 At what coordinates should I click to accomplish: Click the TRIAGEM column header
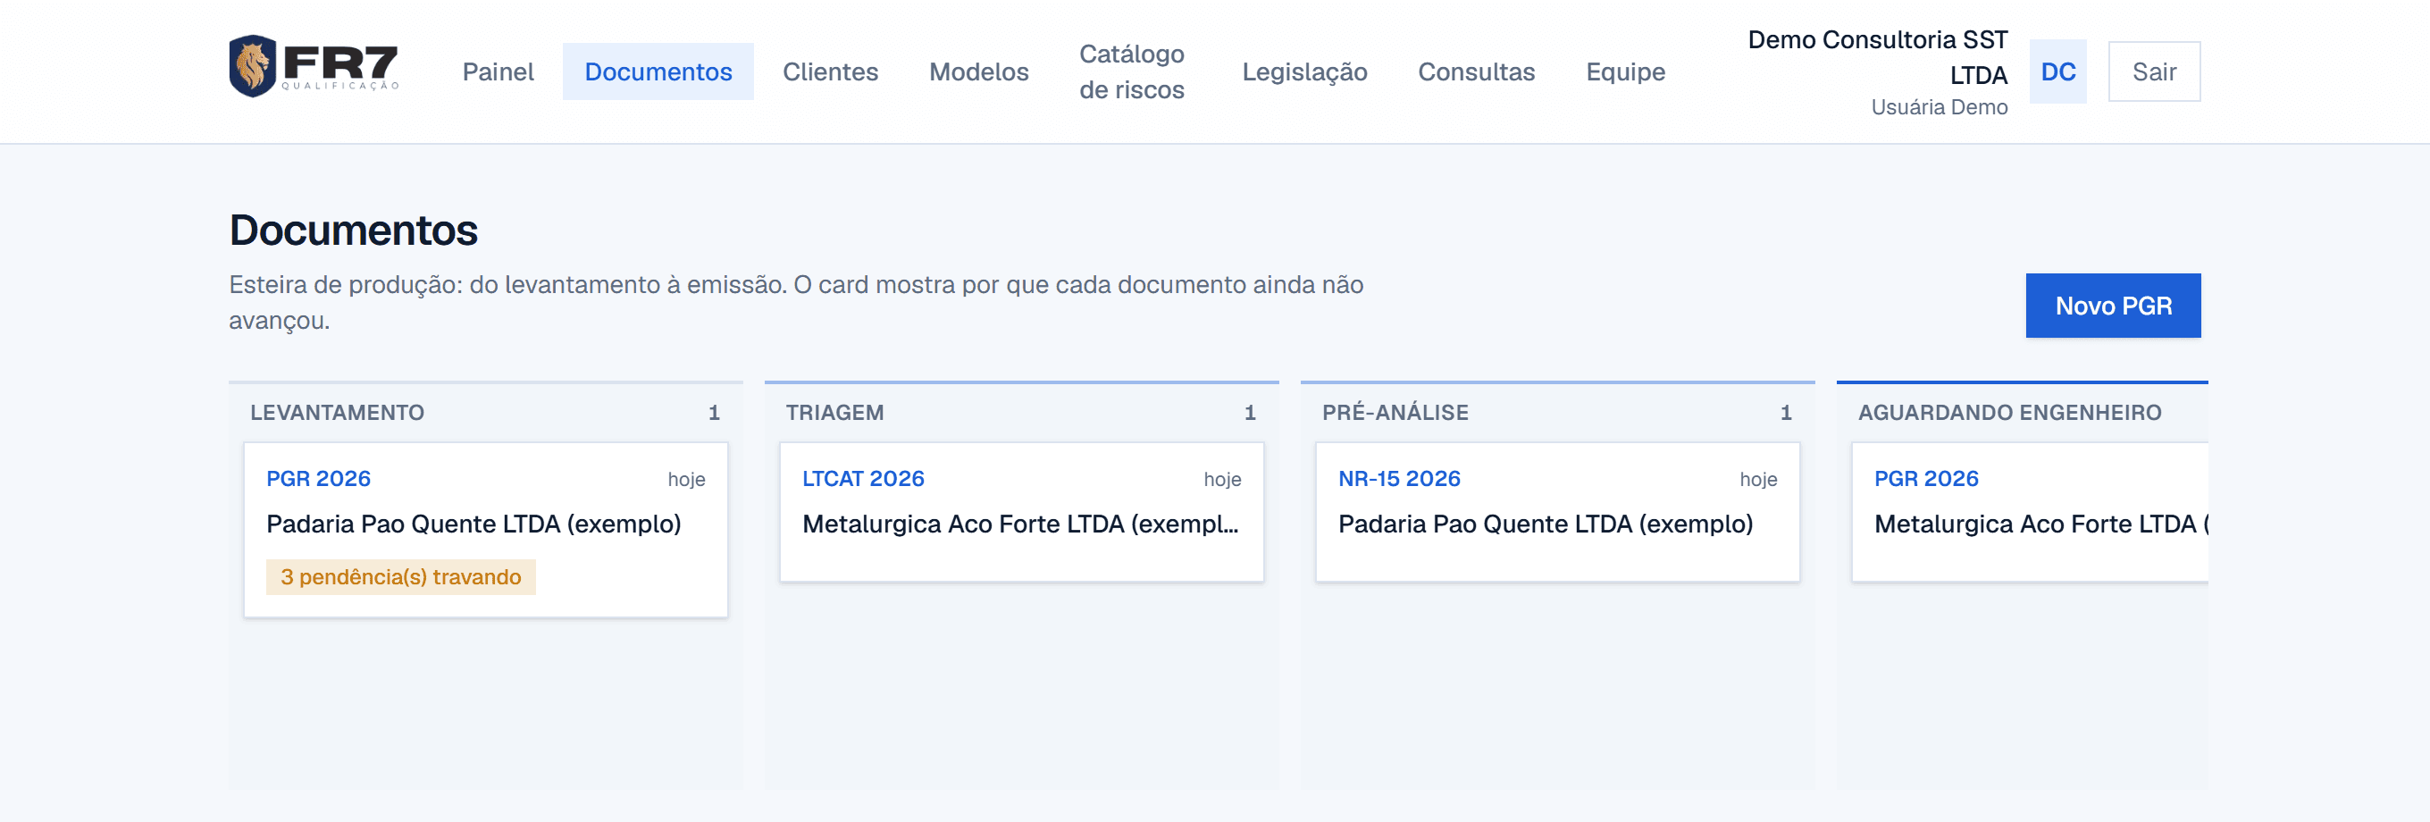[834, 413]
